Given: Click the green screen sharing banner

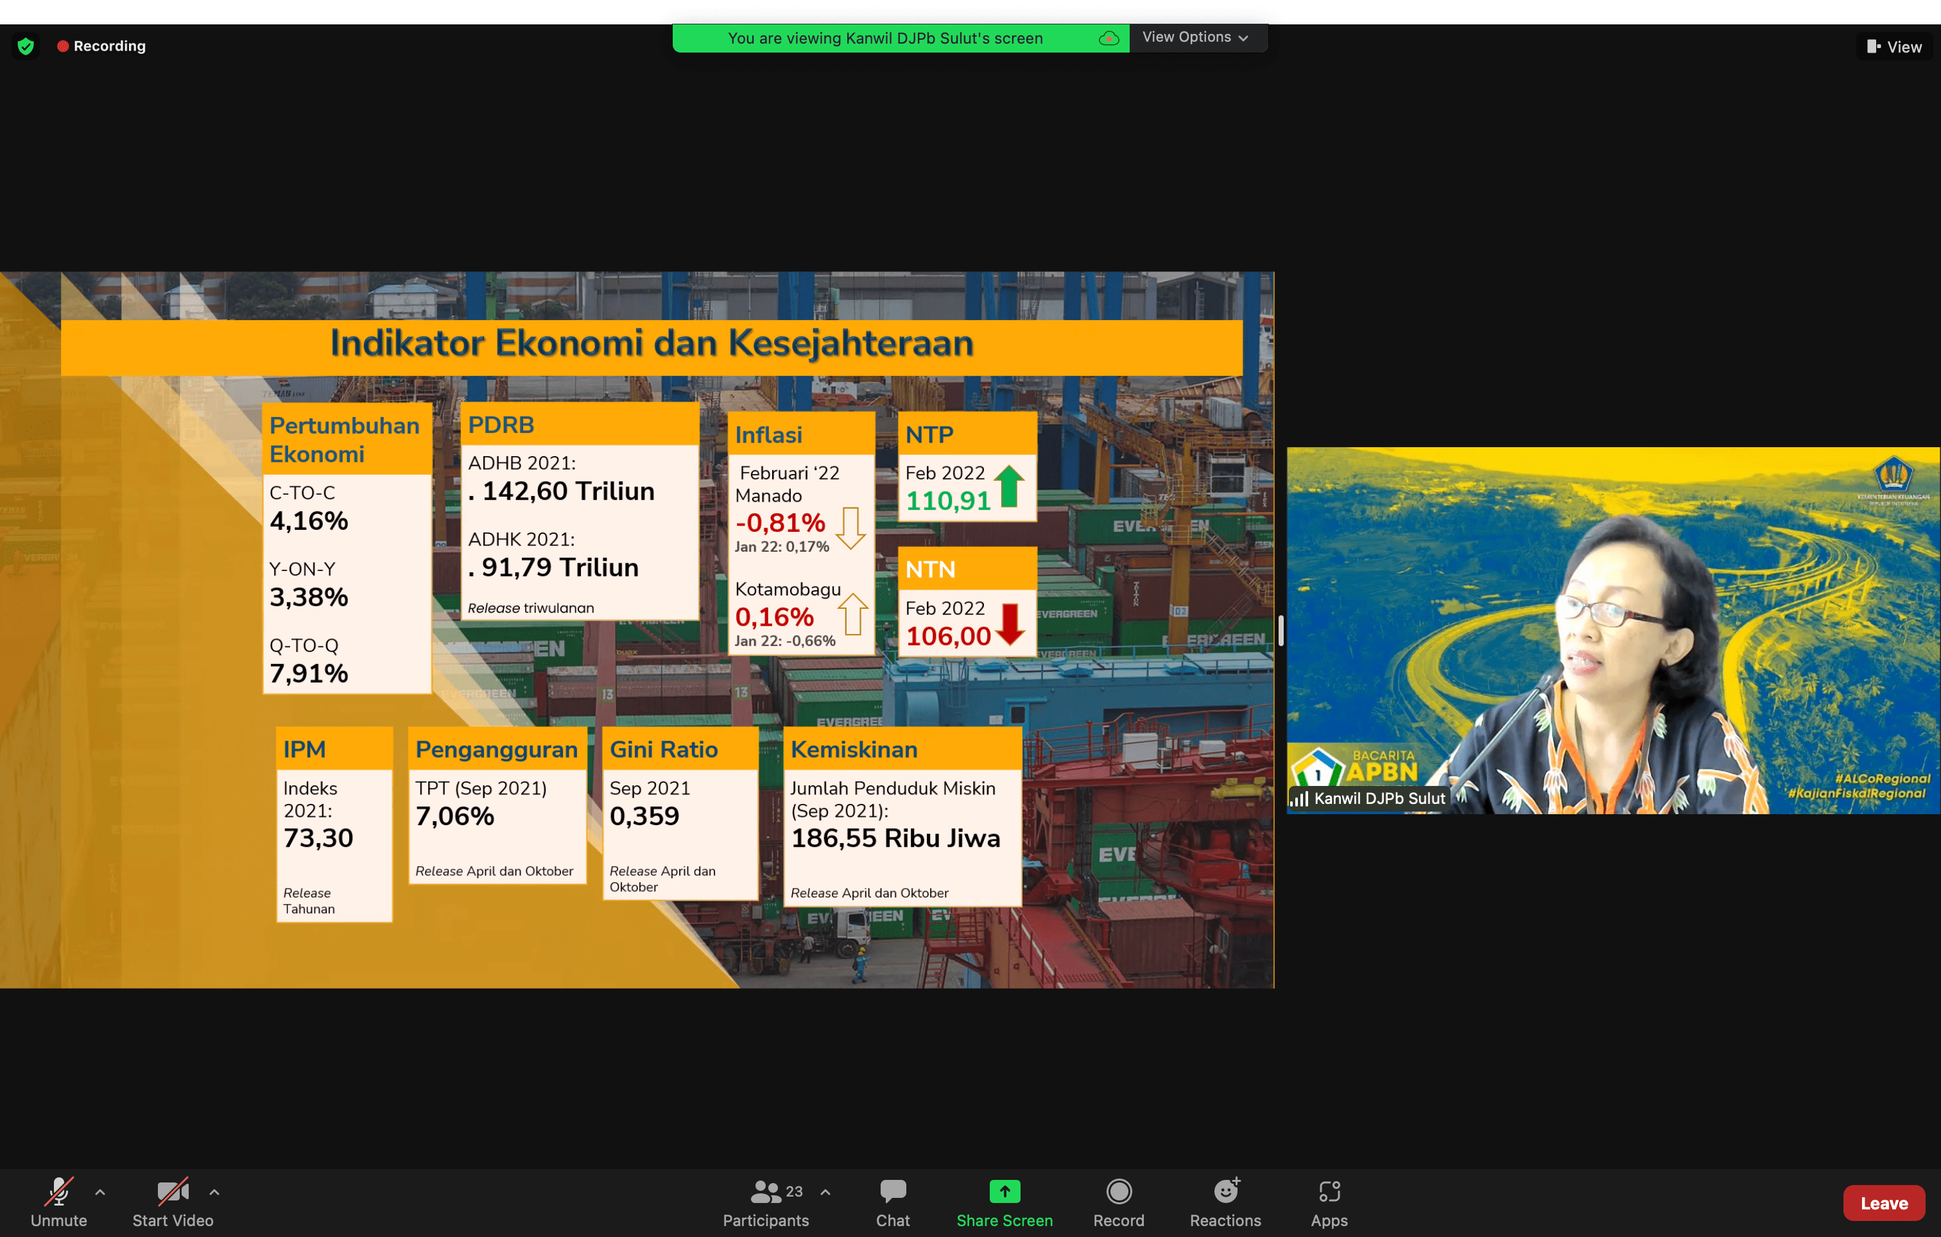Looking at the screenshot, I should pos(884,38).
